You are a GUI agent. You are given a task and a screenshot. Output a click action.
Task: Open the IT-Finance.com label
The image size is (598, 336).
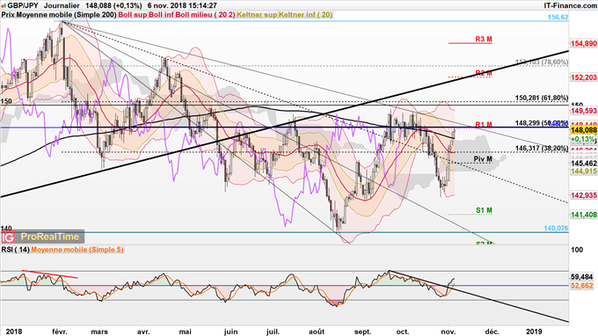[x=571, y=6]
